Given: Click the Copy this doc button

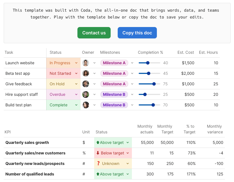Looking at the screenshot, I should click(x=137, y=33).
